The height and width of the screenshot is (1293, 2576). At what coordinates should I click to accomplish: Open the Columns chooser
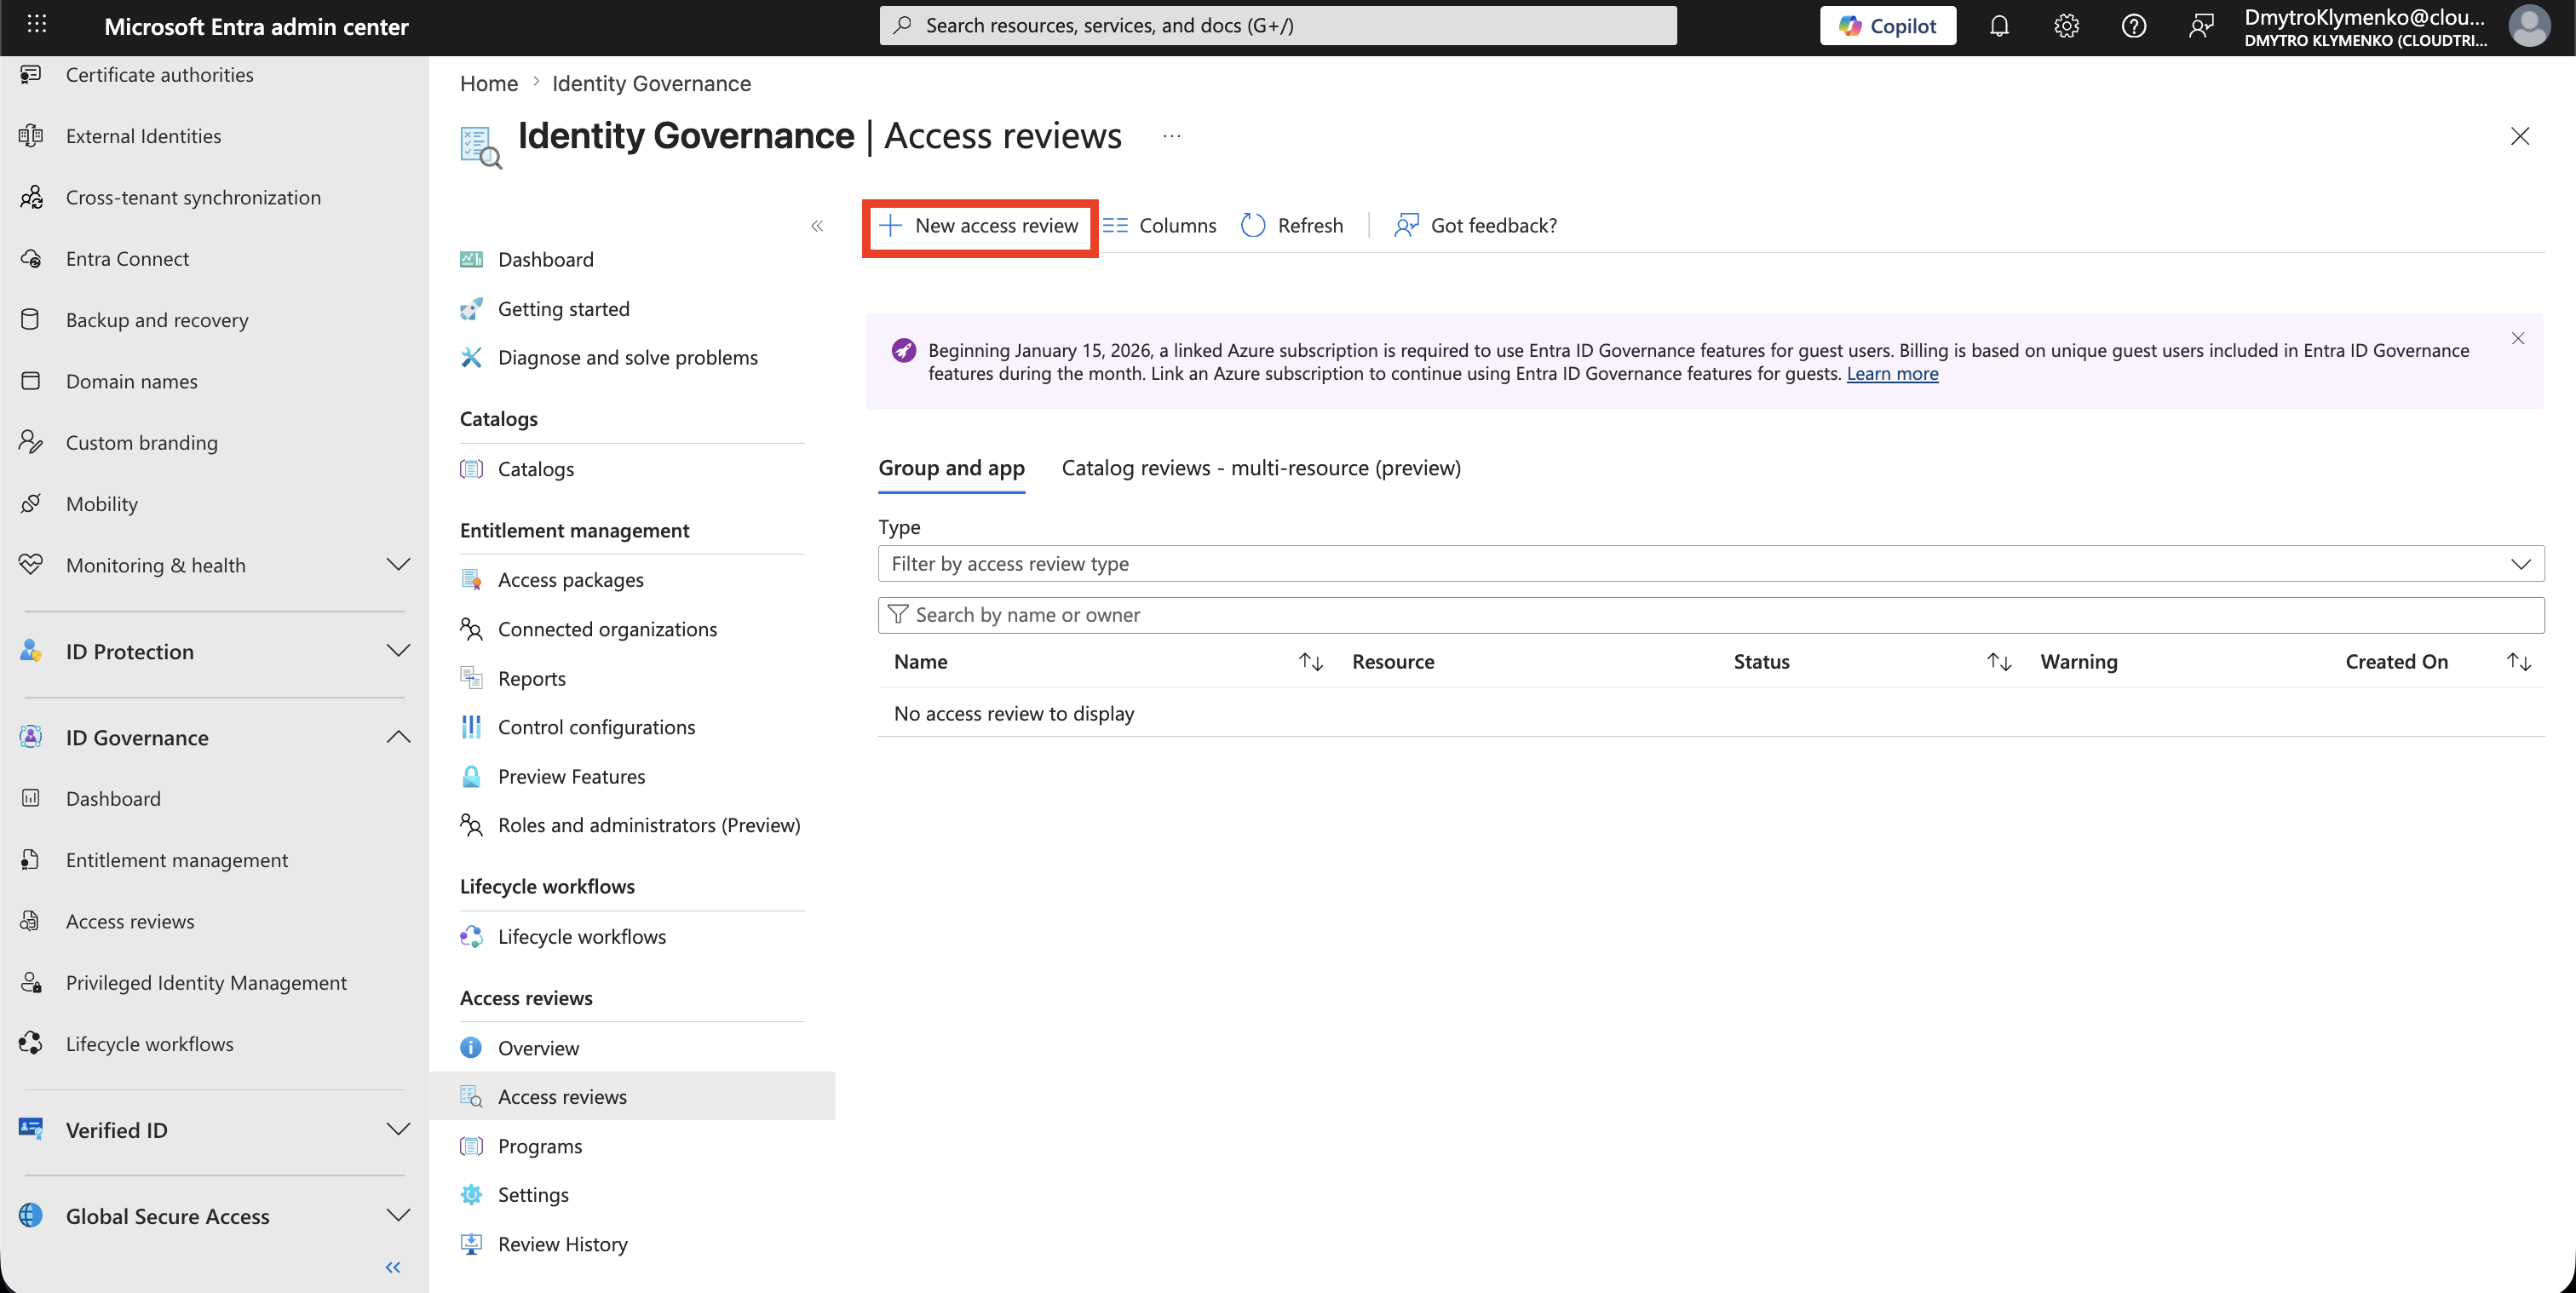pyautogui.click(x=1159, y=226)
